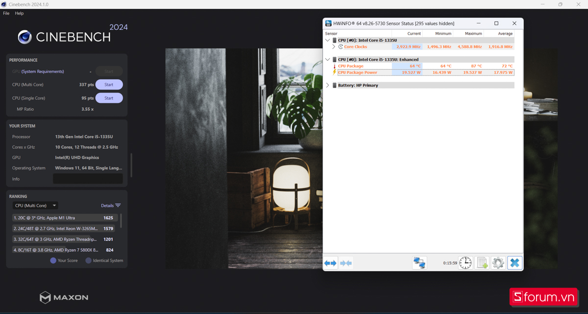
Task: Open the Help menu
Action: 19,13
